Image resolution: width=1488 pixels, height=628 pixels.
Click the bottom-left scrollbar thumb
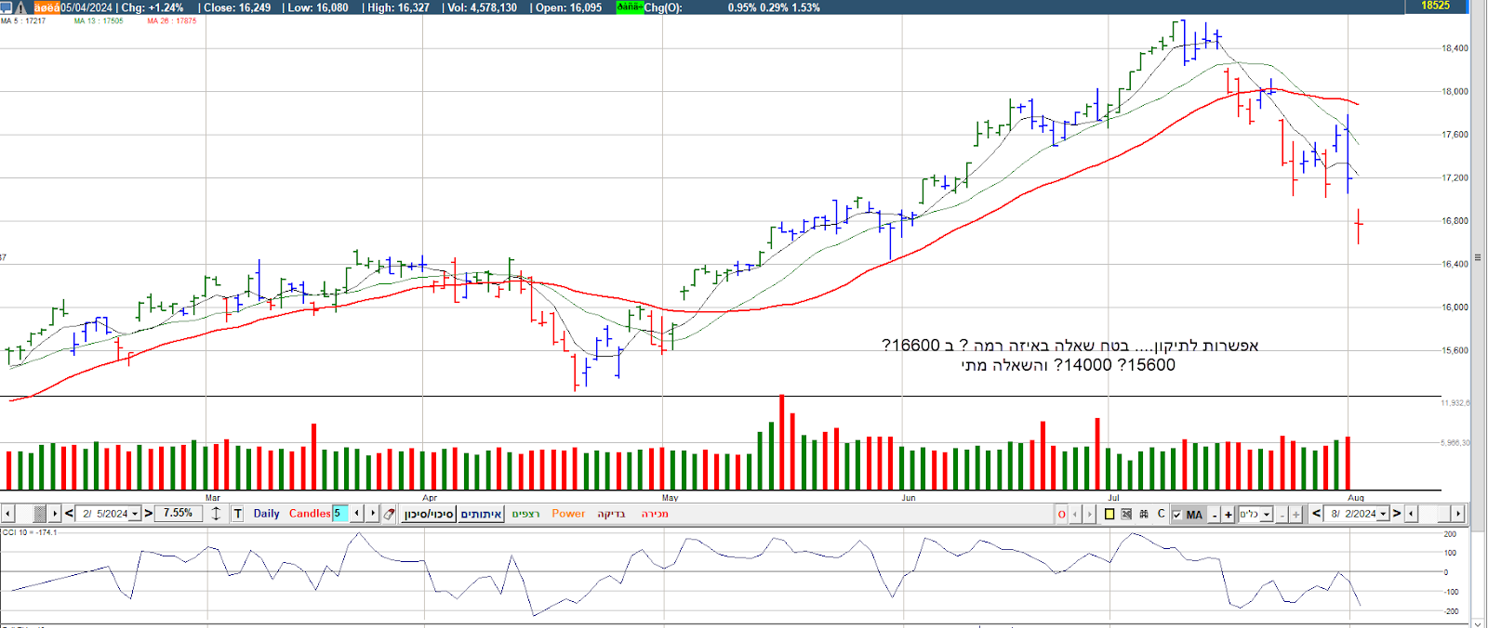pos(39,514)
